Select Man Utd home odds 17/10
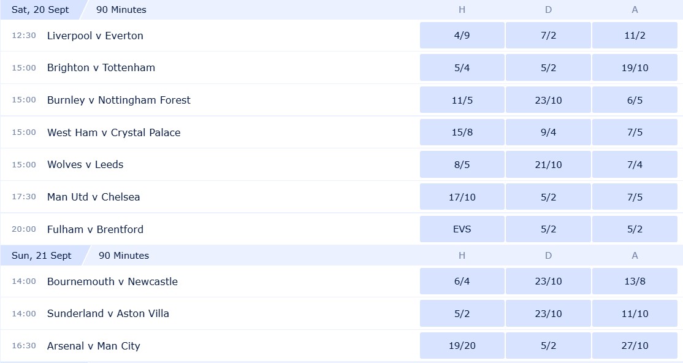 point(462,197)
